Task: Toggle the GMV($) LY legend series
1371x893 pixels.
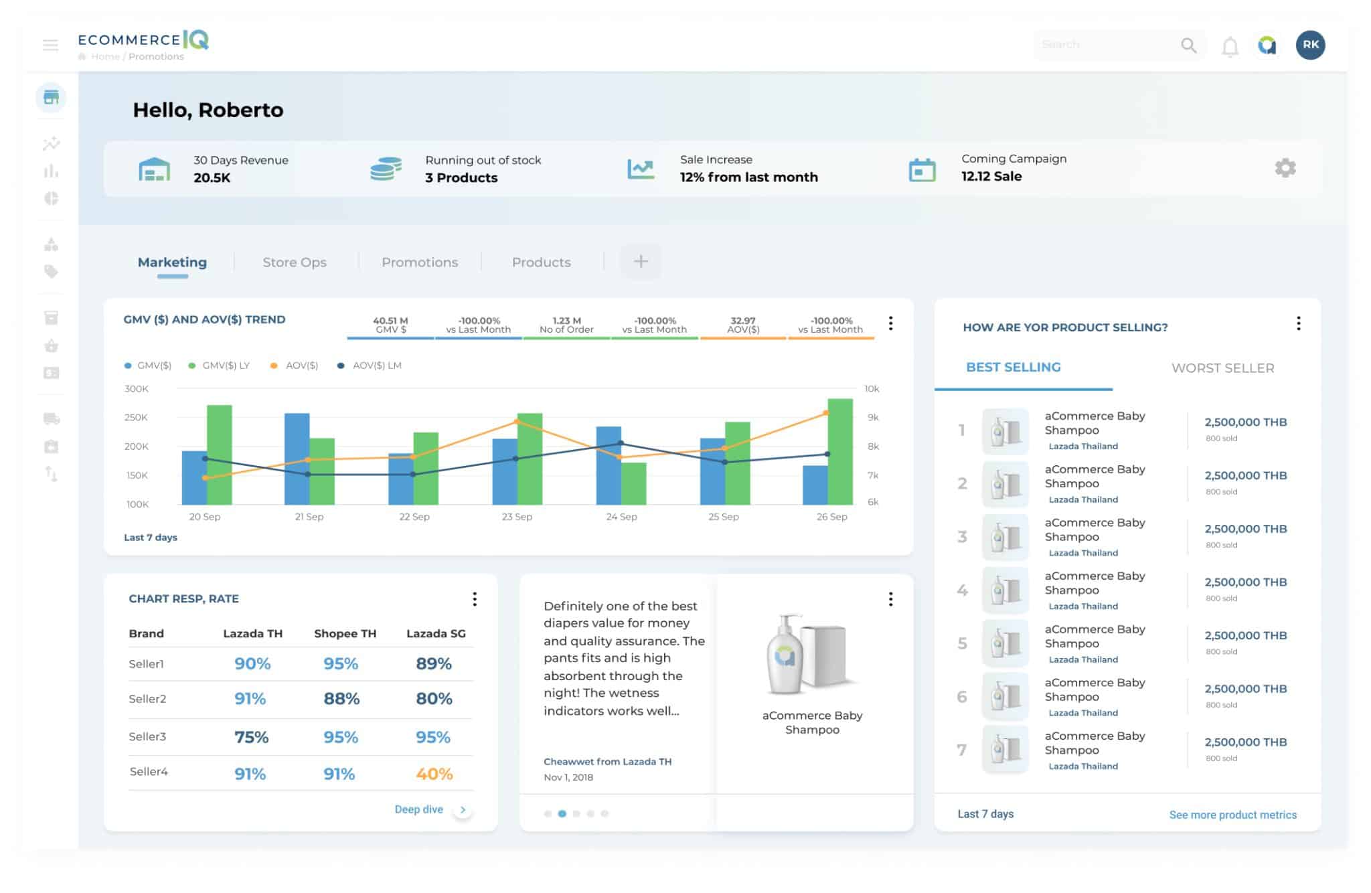Action: pos(220,366)
